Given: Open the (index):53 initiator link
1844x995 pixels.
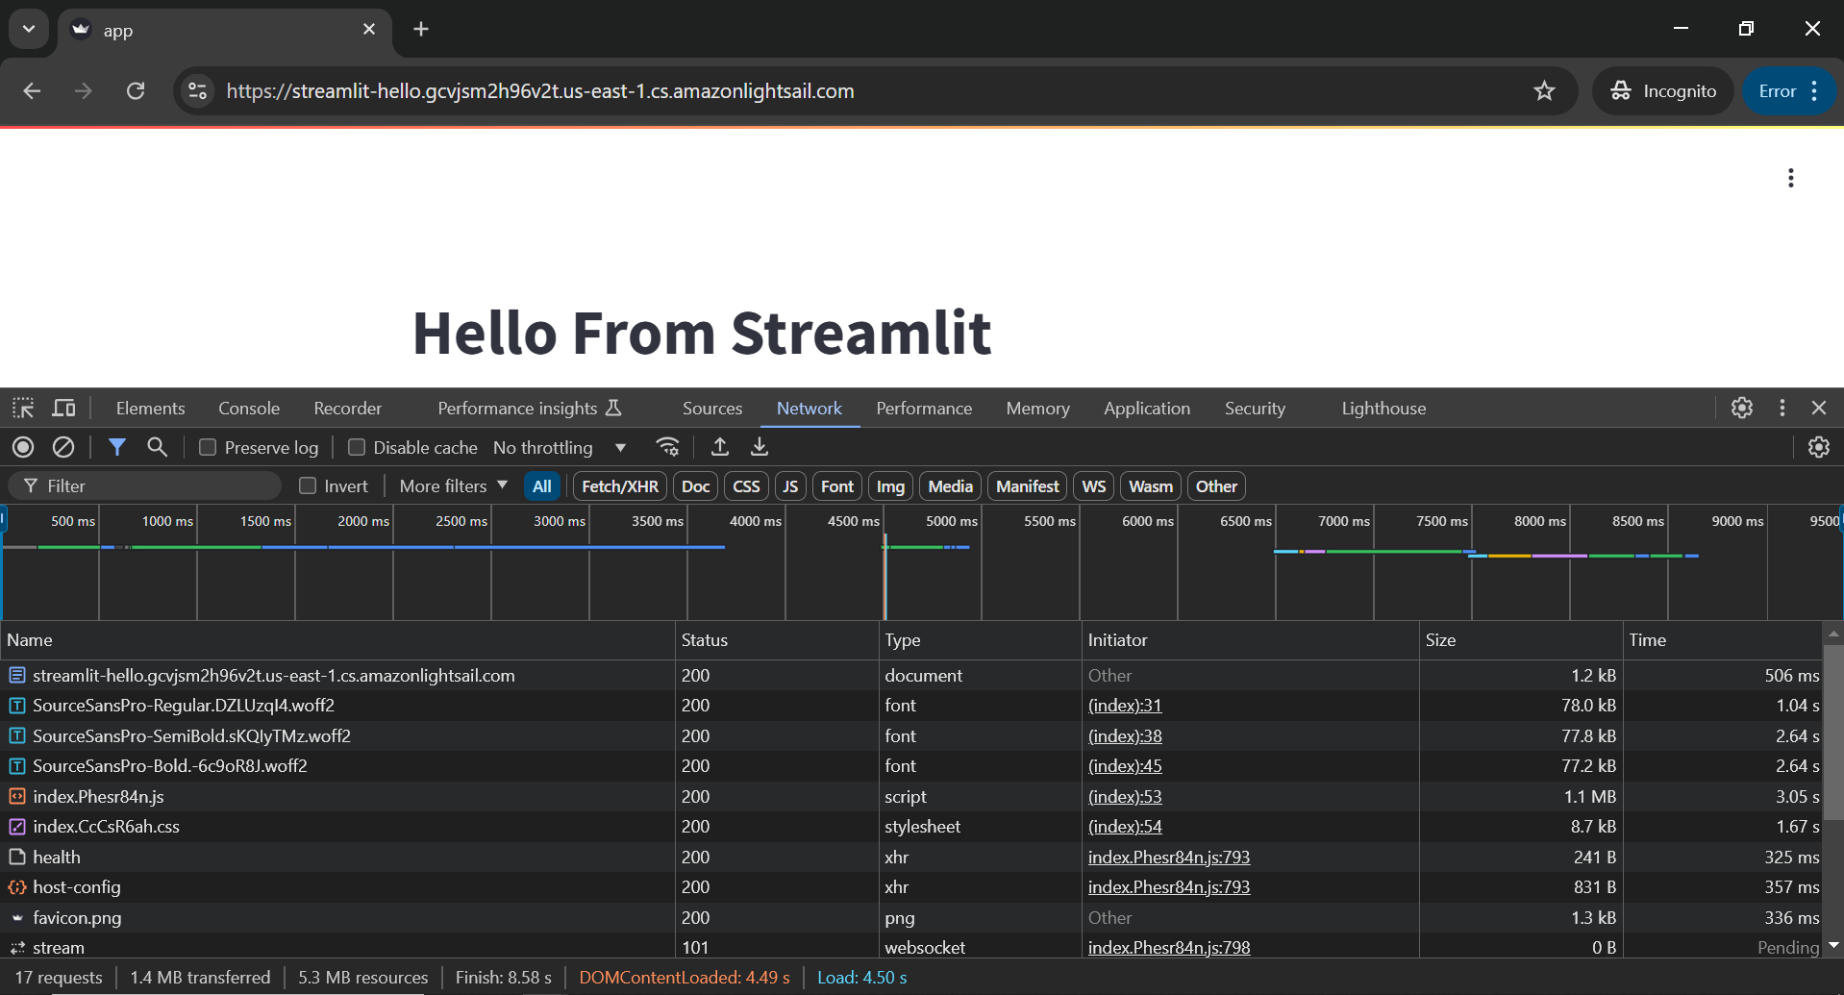Looking at the screenshot, I should [x=1125, y=797].
